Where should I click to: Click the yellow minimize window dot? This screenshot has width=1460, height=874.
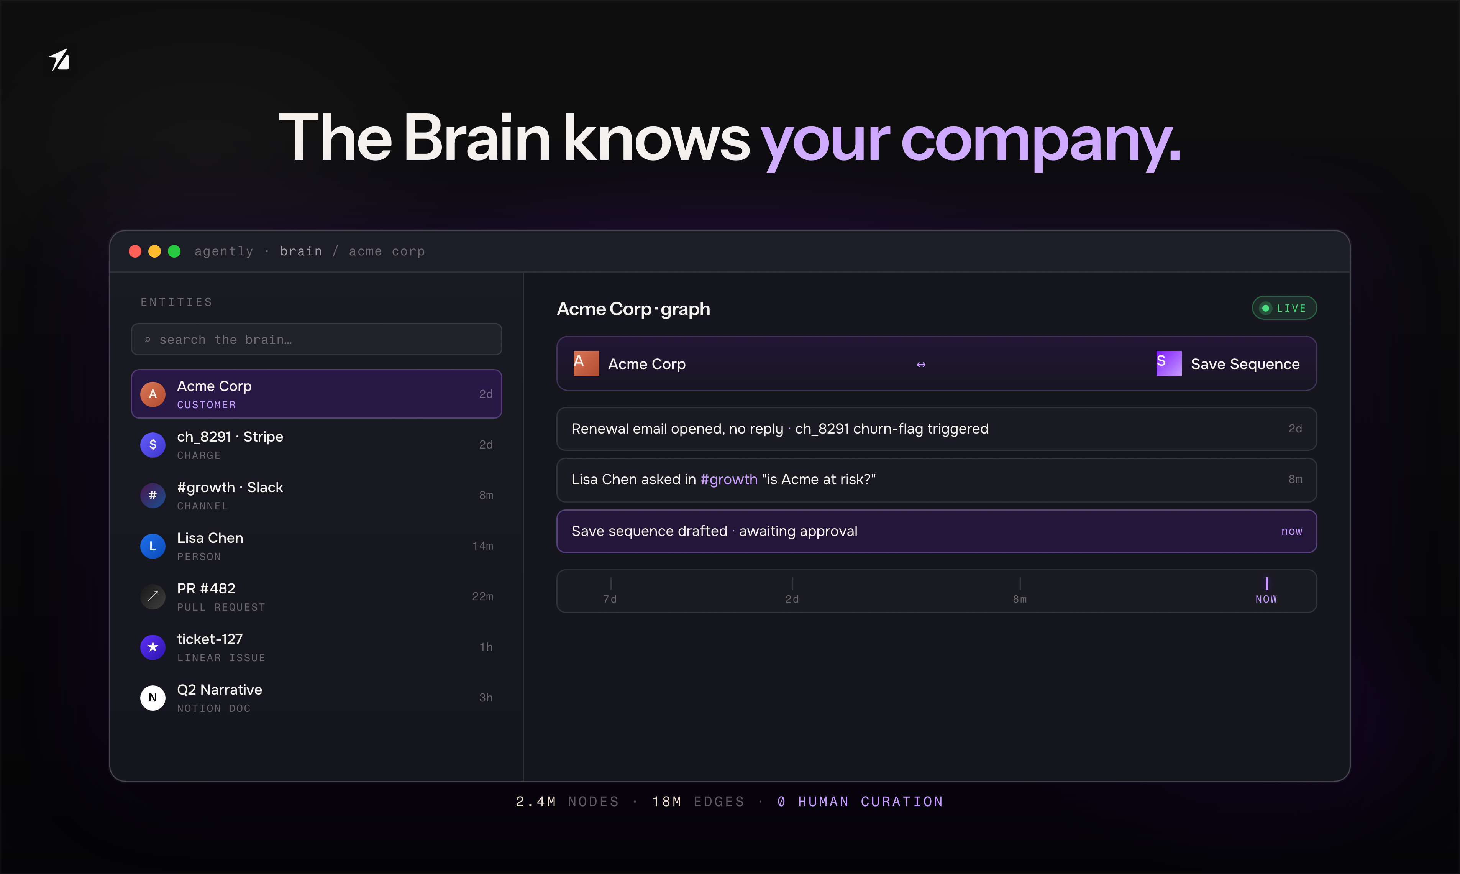[x=154, y=251]
